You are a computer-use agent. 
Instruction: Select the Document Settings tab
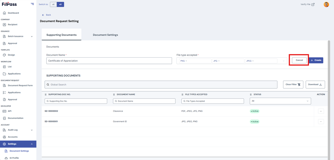point(105,35)
